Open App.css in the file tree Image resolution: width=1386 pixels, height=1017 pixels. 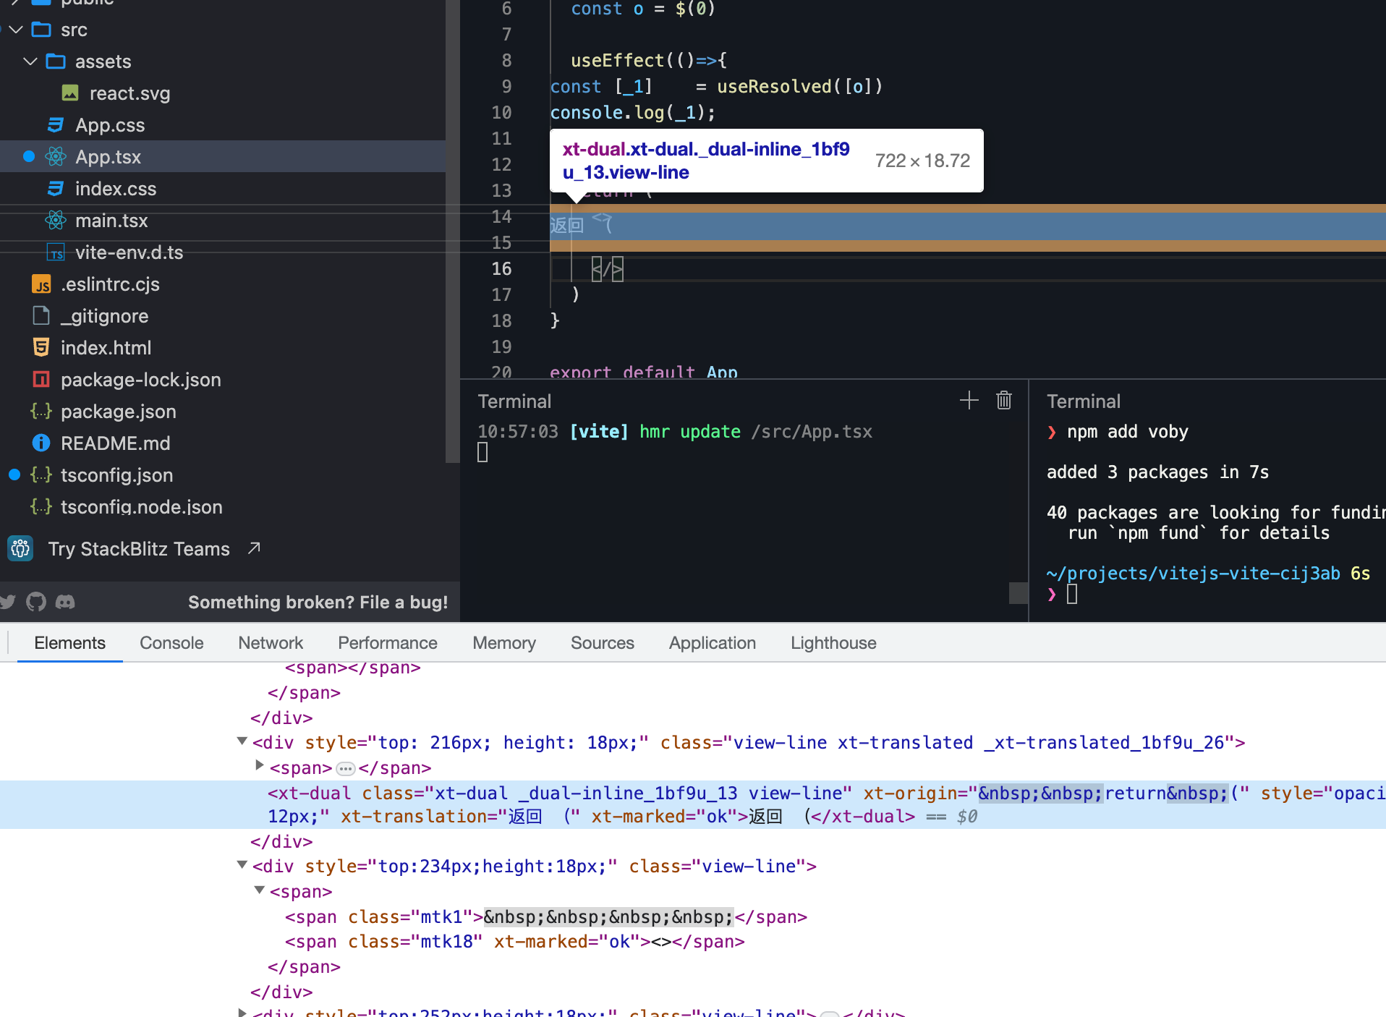pyautogui.click(x=110, y=125)
